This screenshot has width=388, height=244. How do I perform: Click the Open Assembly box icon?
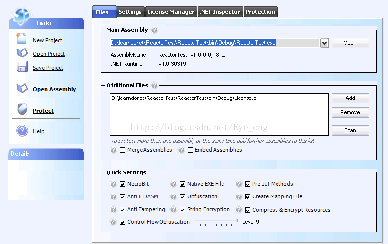click(22, 88)
